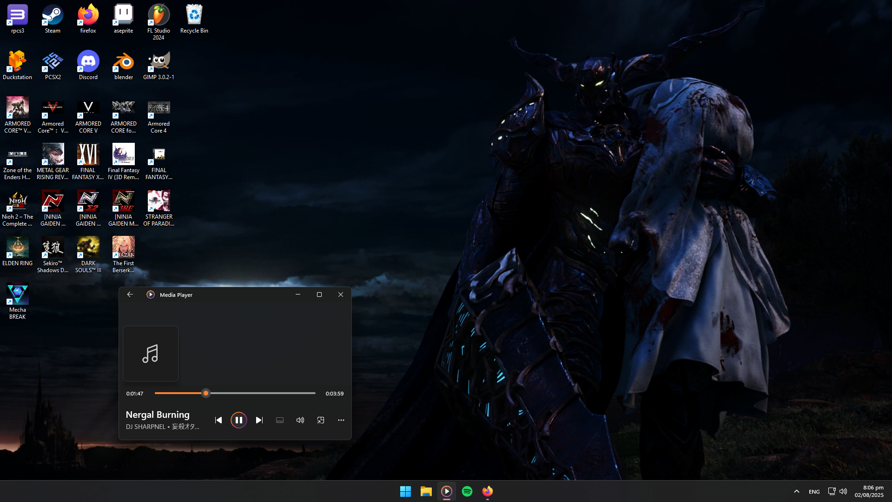Select STRANGER OF PARADISE shortcut

159,208
